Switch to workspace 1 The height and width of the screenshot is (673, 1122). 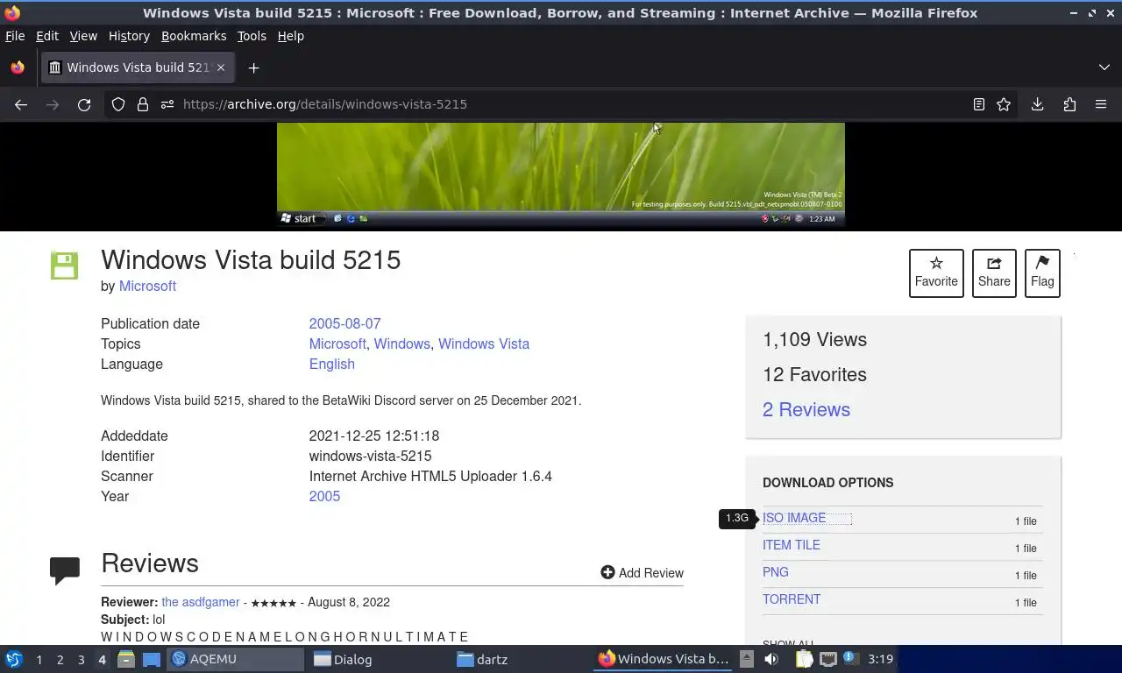39,660
